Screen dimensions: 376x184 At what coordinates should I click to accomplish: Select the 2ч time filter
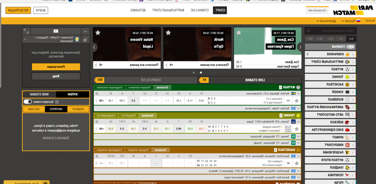(341, 39)
